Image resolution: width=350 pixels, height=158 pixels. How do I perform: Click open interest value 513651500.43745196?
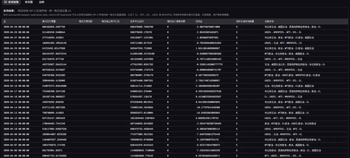(x=142, y=54)
